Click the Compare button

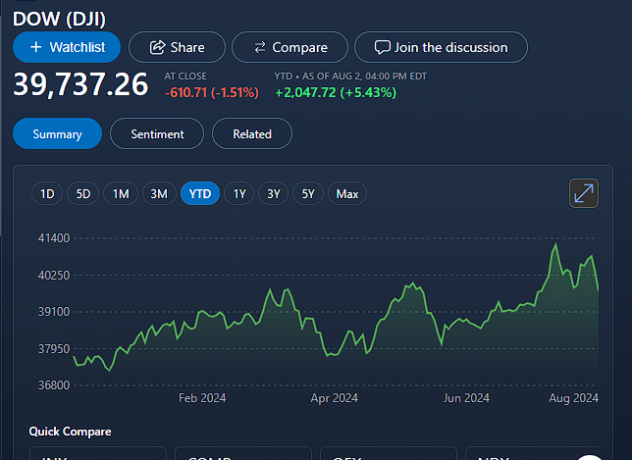(x=290, y=47)
